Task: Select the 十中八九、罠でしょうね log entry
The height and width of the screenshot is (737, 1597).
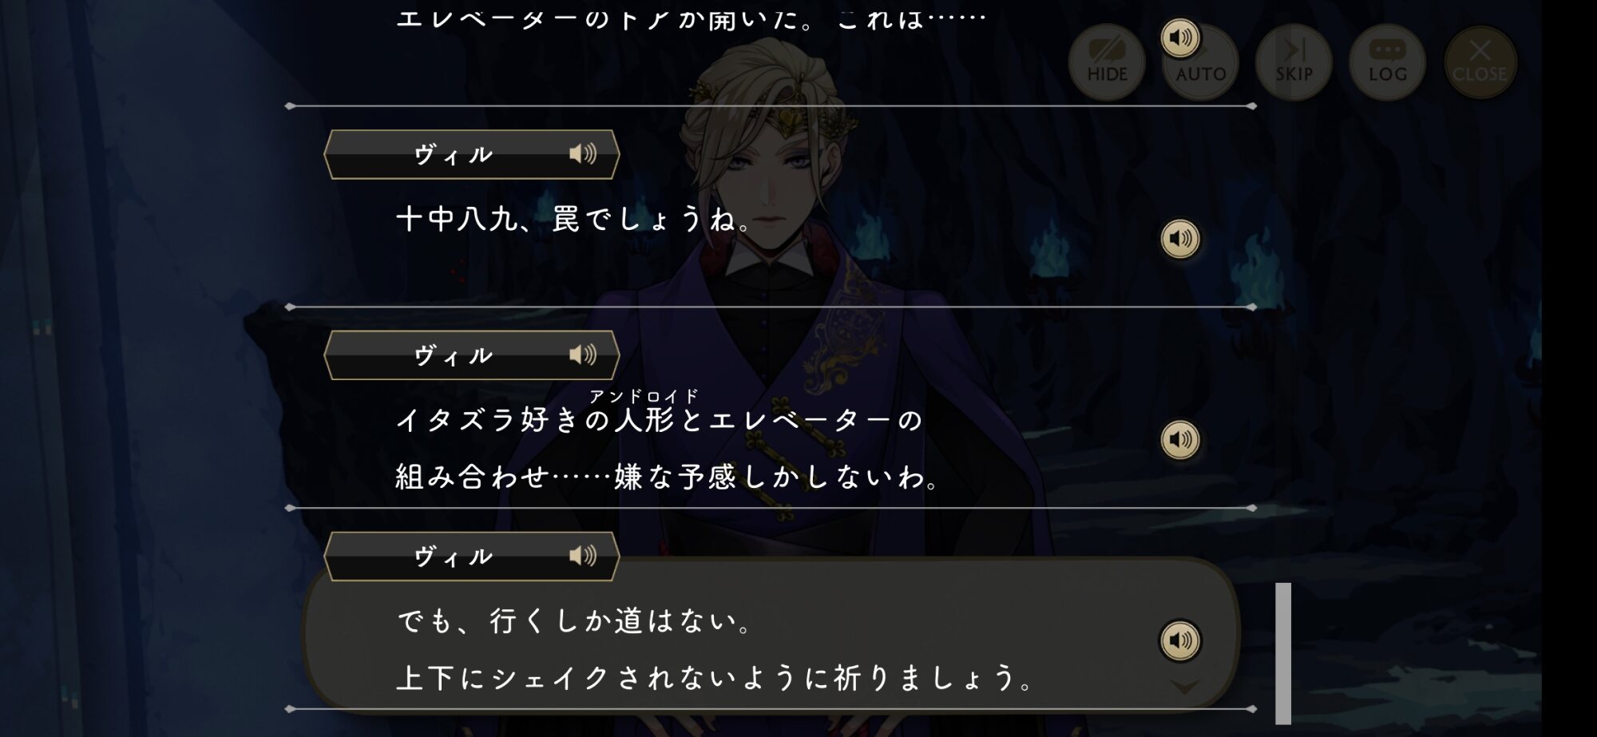Action: pyautogui.click(x=574, y=219)
